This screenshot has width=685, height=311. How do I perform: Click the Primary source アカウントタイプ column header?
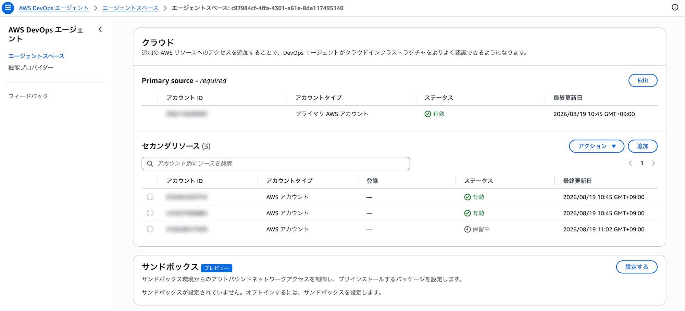(319, 98)
